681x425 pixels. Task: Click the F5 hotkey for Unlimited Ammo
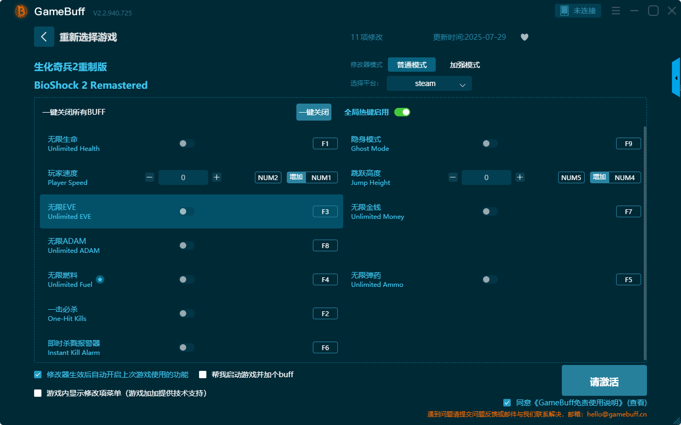pyautogui.click(x=628, y=279)
